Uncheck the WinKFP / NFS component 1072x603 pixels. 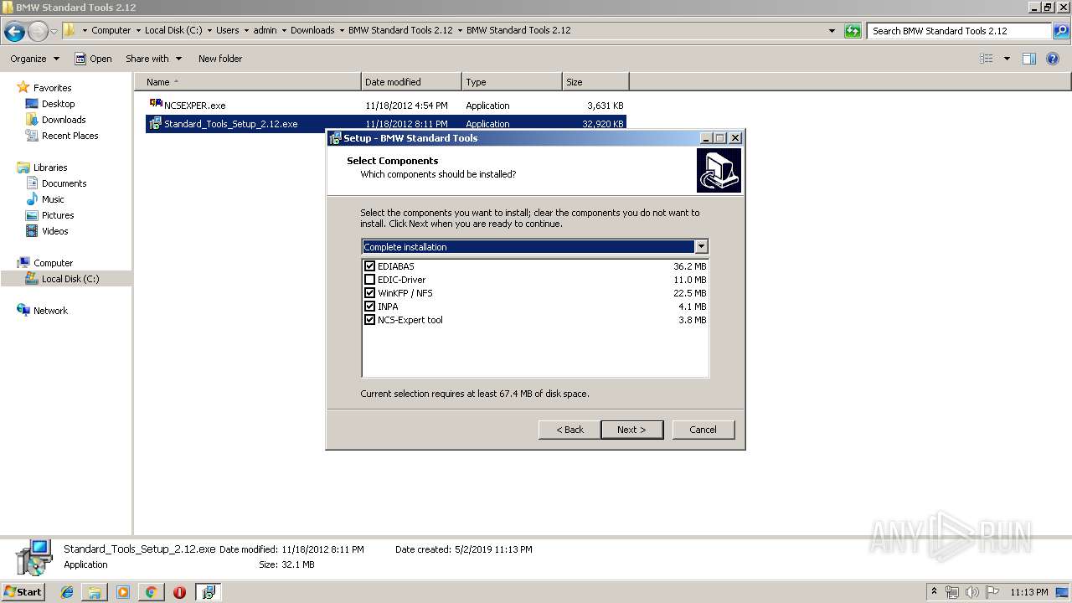(x=369, y=293)
